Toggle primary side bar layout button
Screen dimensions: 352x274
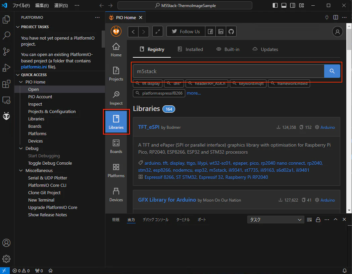(275, 5)
